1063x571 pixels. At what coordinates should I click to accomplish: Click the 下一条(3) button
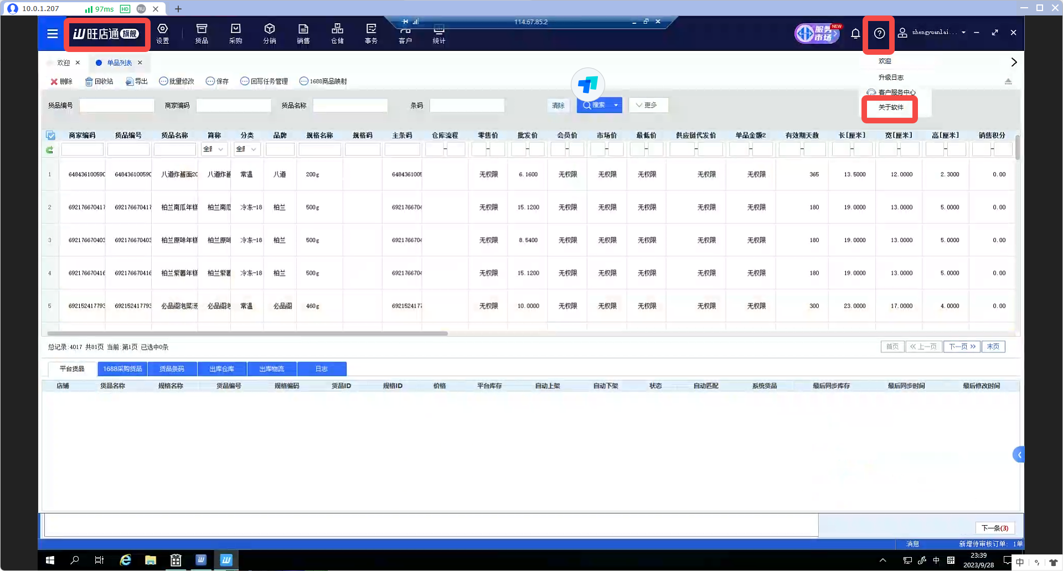tap(995, 528)
